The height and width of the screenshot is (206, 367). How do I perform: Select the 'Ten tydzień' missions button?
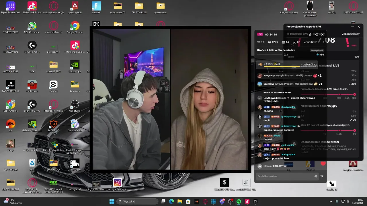click(317, 50)
